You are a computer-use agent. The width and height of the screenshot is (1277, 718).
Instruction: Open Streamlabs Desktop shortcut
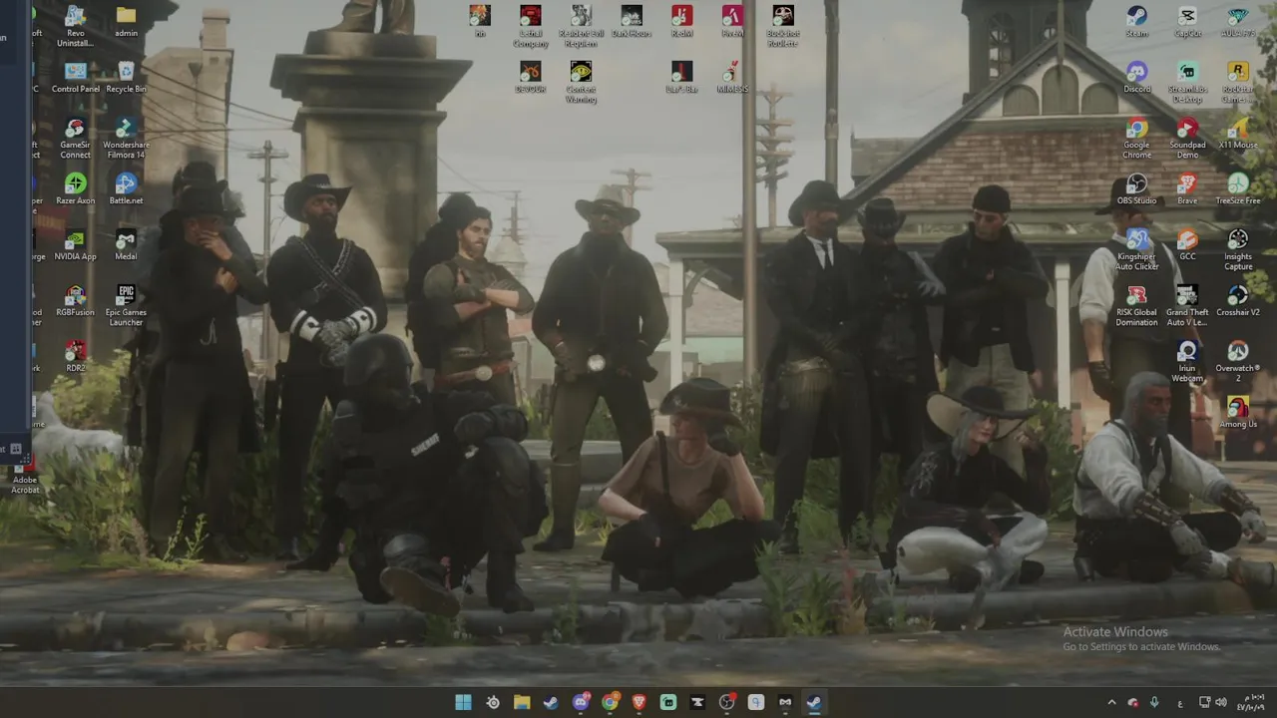pos(1187,83)
